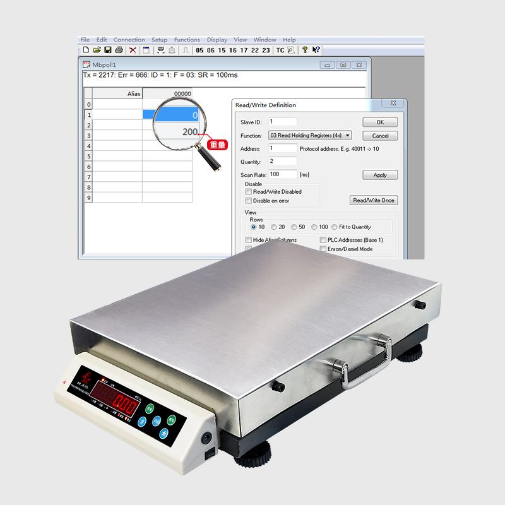
Task: Choose the Fit to Quantity radio option
Action: (x=335, y=227)
